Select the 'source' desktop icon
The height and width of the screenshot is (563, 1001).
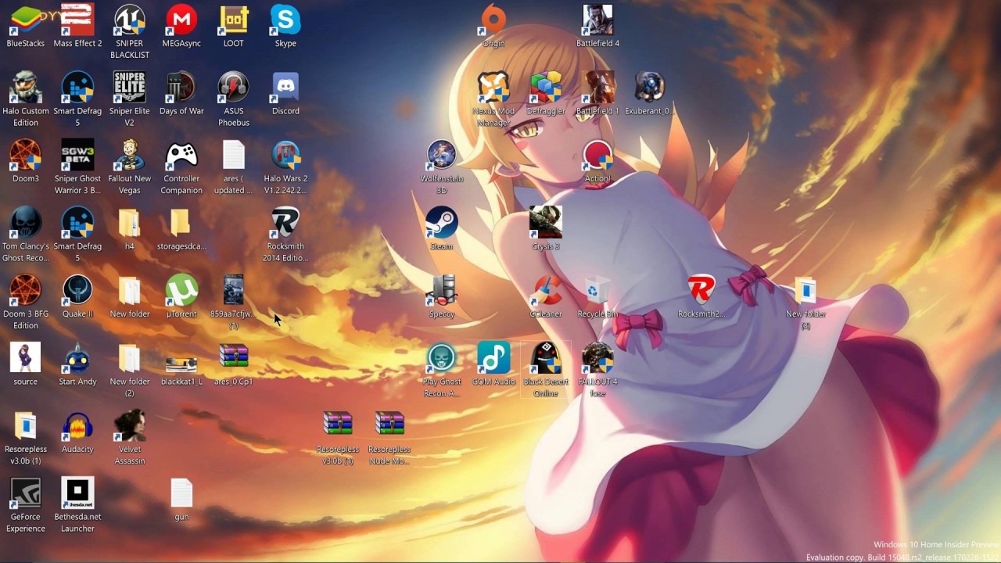[25, 358]
